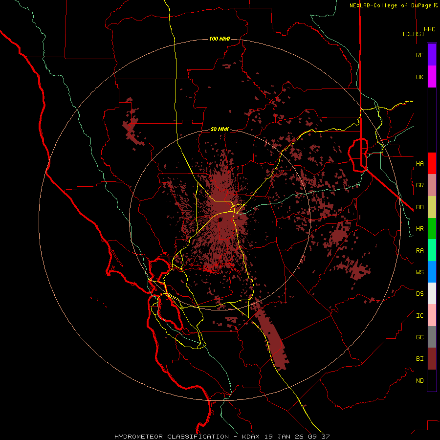Click the GC legend label

(419, 337)
